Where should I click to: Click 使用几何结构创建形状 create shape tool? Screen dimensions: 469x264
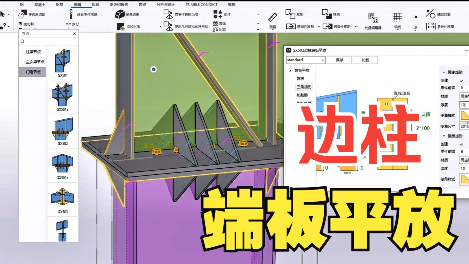pos(186,27)
